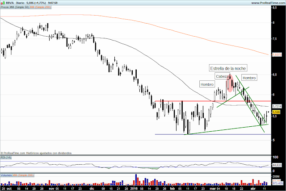286x191 pixels.
Task: Open the www.ProRealTime.com link
Action: tap(268, 3)
